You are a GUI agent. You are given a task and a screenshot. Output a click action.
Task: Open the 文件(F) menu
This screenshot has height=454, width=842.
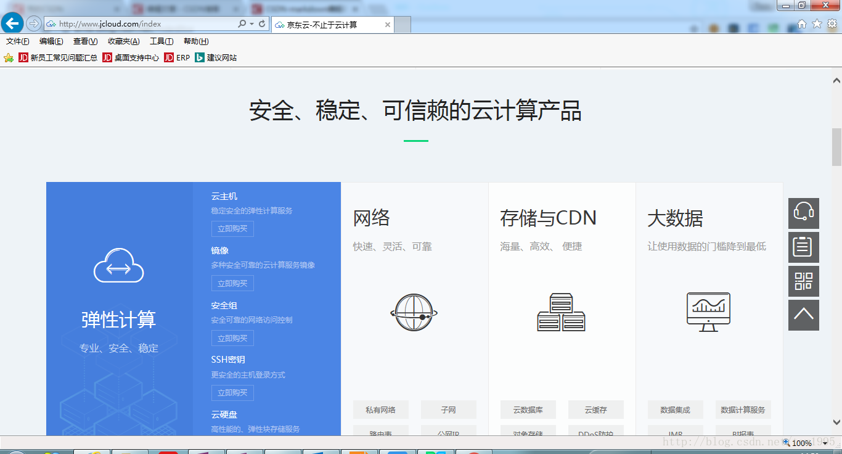coord(18,41)
